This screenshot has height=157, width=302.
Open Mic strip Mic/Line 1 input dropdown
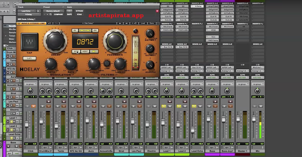[258, 67]
